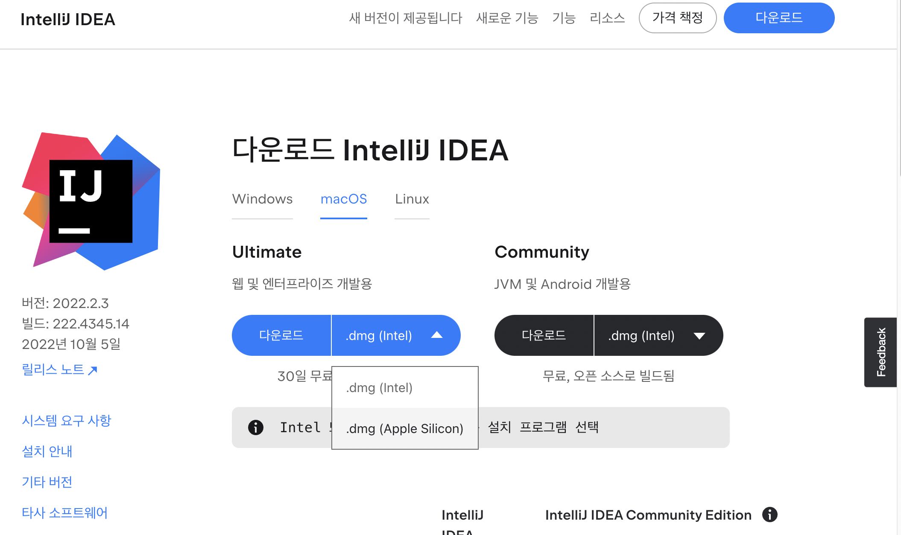Screen dimensions: 901x535
Task: Open the 릴리스 노트 external link
Action: (59, 369)
